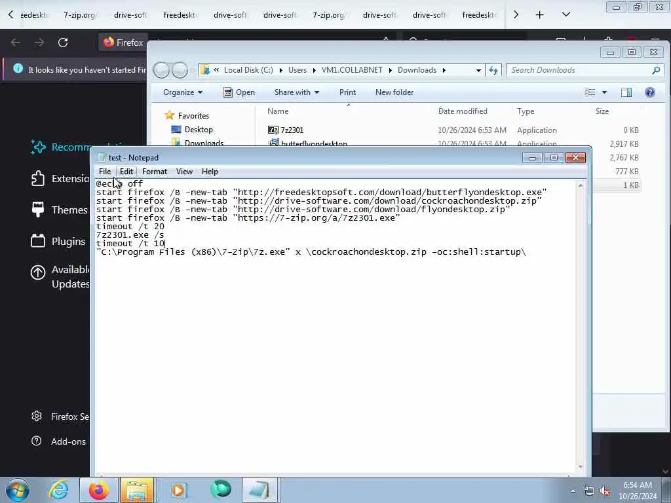Click Notepad taskbar icon

point(260,490)
